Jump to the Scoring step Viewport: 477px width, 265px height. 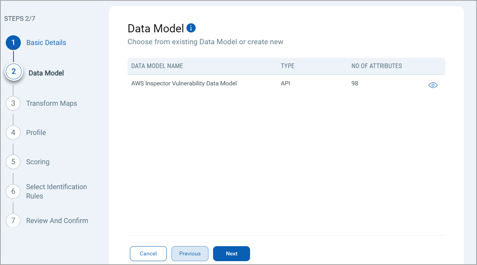coord(38,162)
